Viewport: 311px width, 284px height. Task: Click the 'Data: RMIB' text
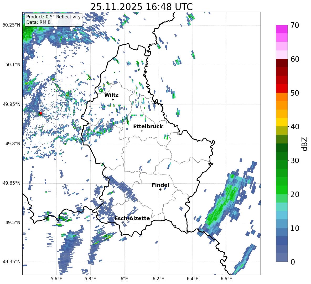[38, 22]
